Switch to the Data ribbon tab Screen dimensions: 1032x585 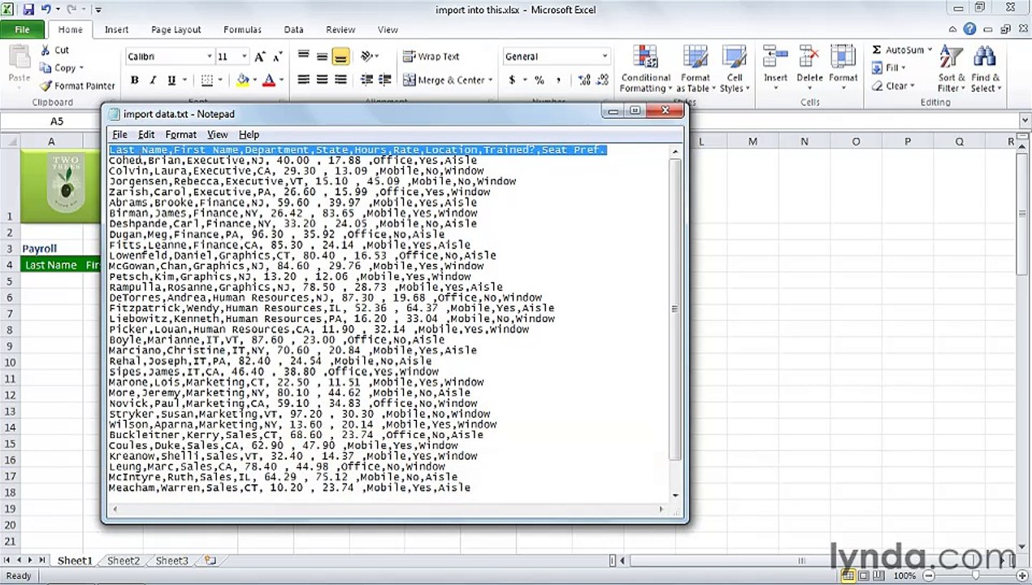click(x=293, y=29)
